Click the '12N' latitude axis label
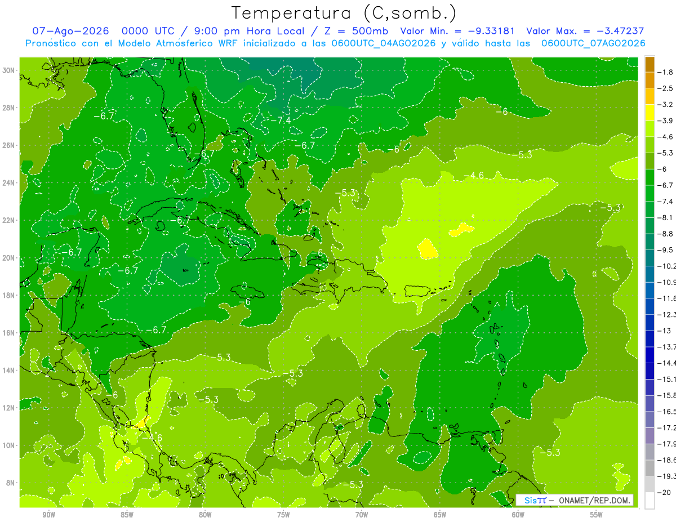676x522 pixels. (10, 408)
